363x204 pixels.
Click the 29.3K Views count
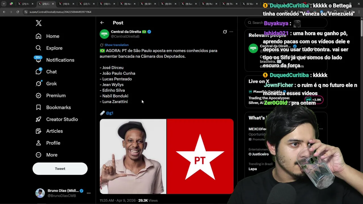click(148, 201)
